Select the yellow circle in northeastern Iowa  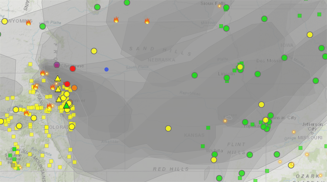coord(310,35)
